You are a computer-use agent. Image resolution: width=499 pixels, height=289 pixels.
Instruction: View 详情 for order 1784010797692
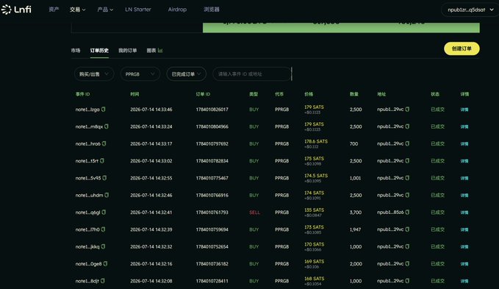[x=464, y=144]
